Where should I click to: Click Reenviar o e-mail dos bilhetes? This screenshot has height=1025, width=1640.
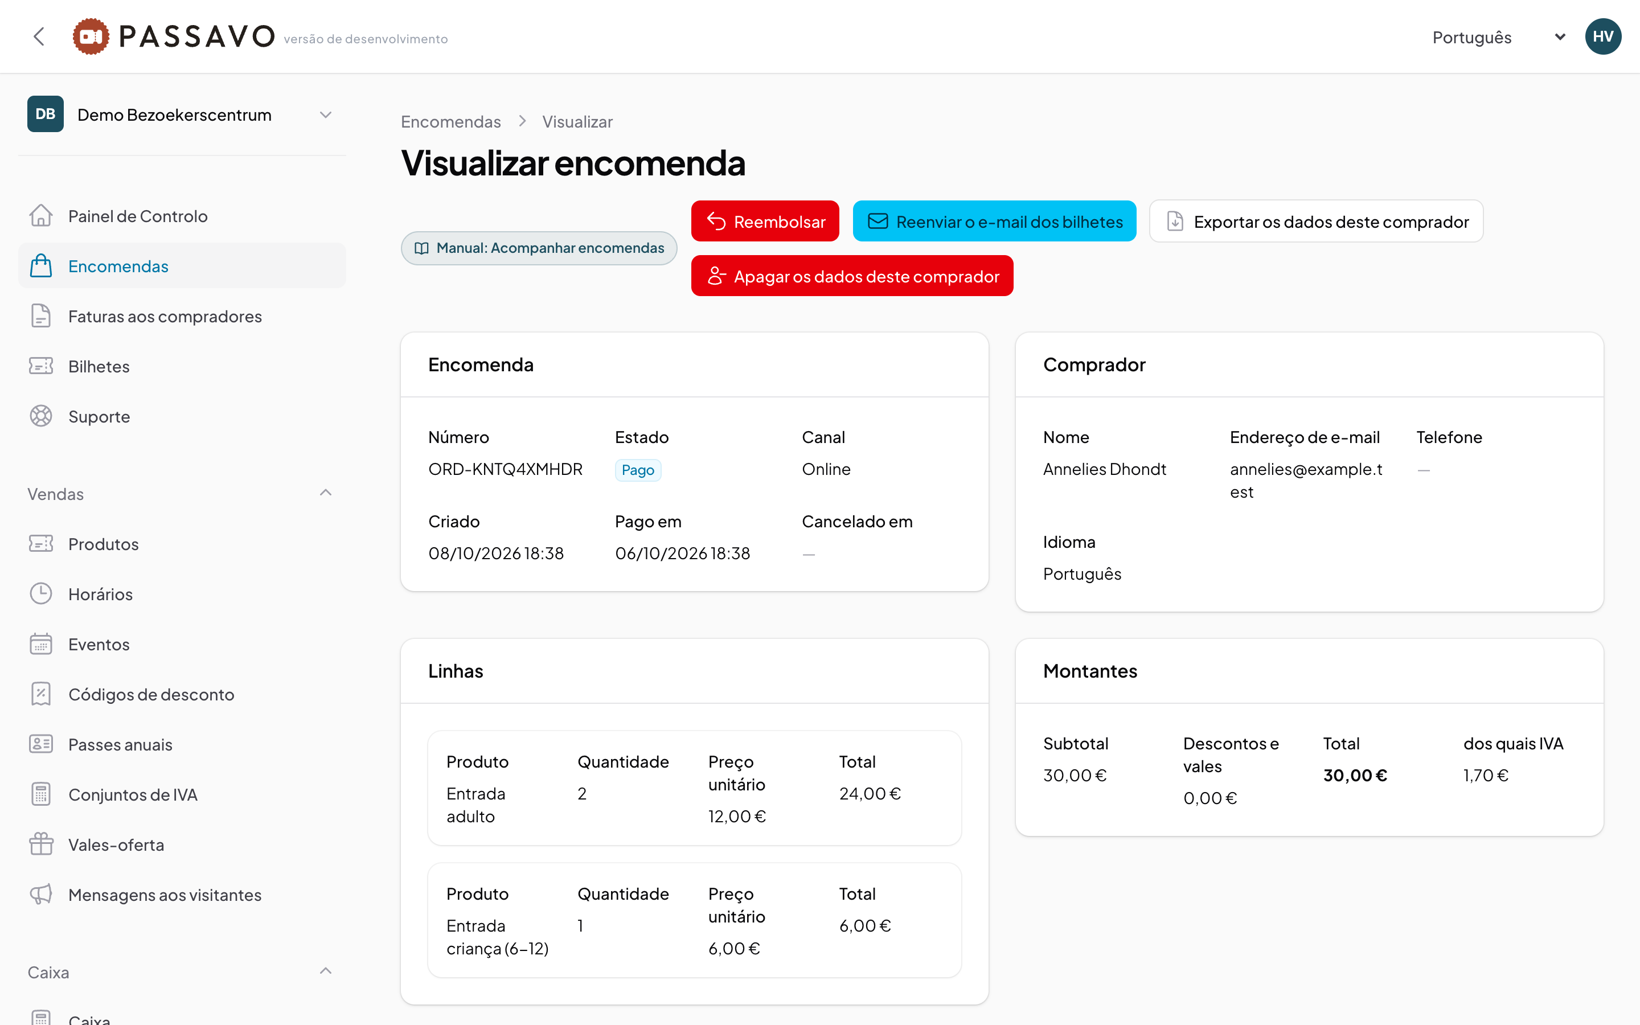click(x=994, y=221)
